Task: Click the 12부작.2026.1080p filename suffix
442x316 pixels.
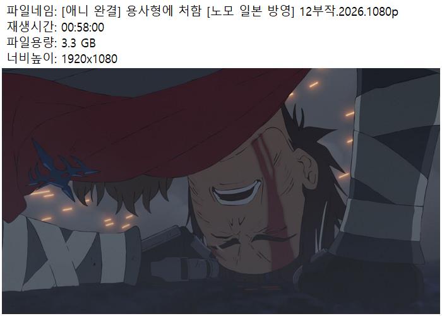Action: 349,12
